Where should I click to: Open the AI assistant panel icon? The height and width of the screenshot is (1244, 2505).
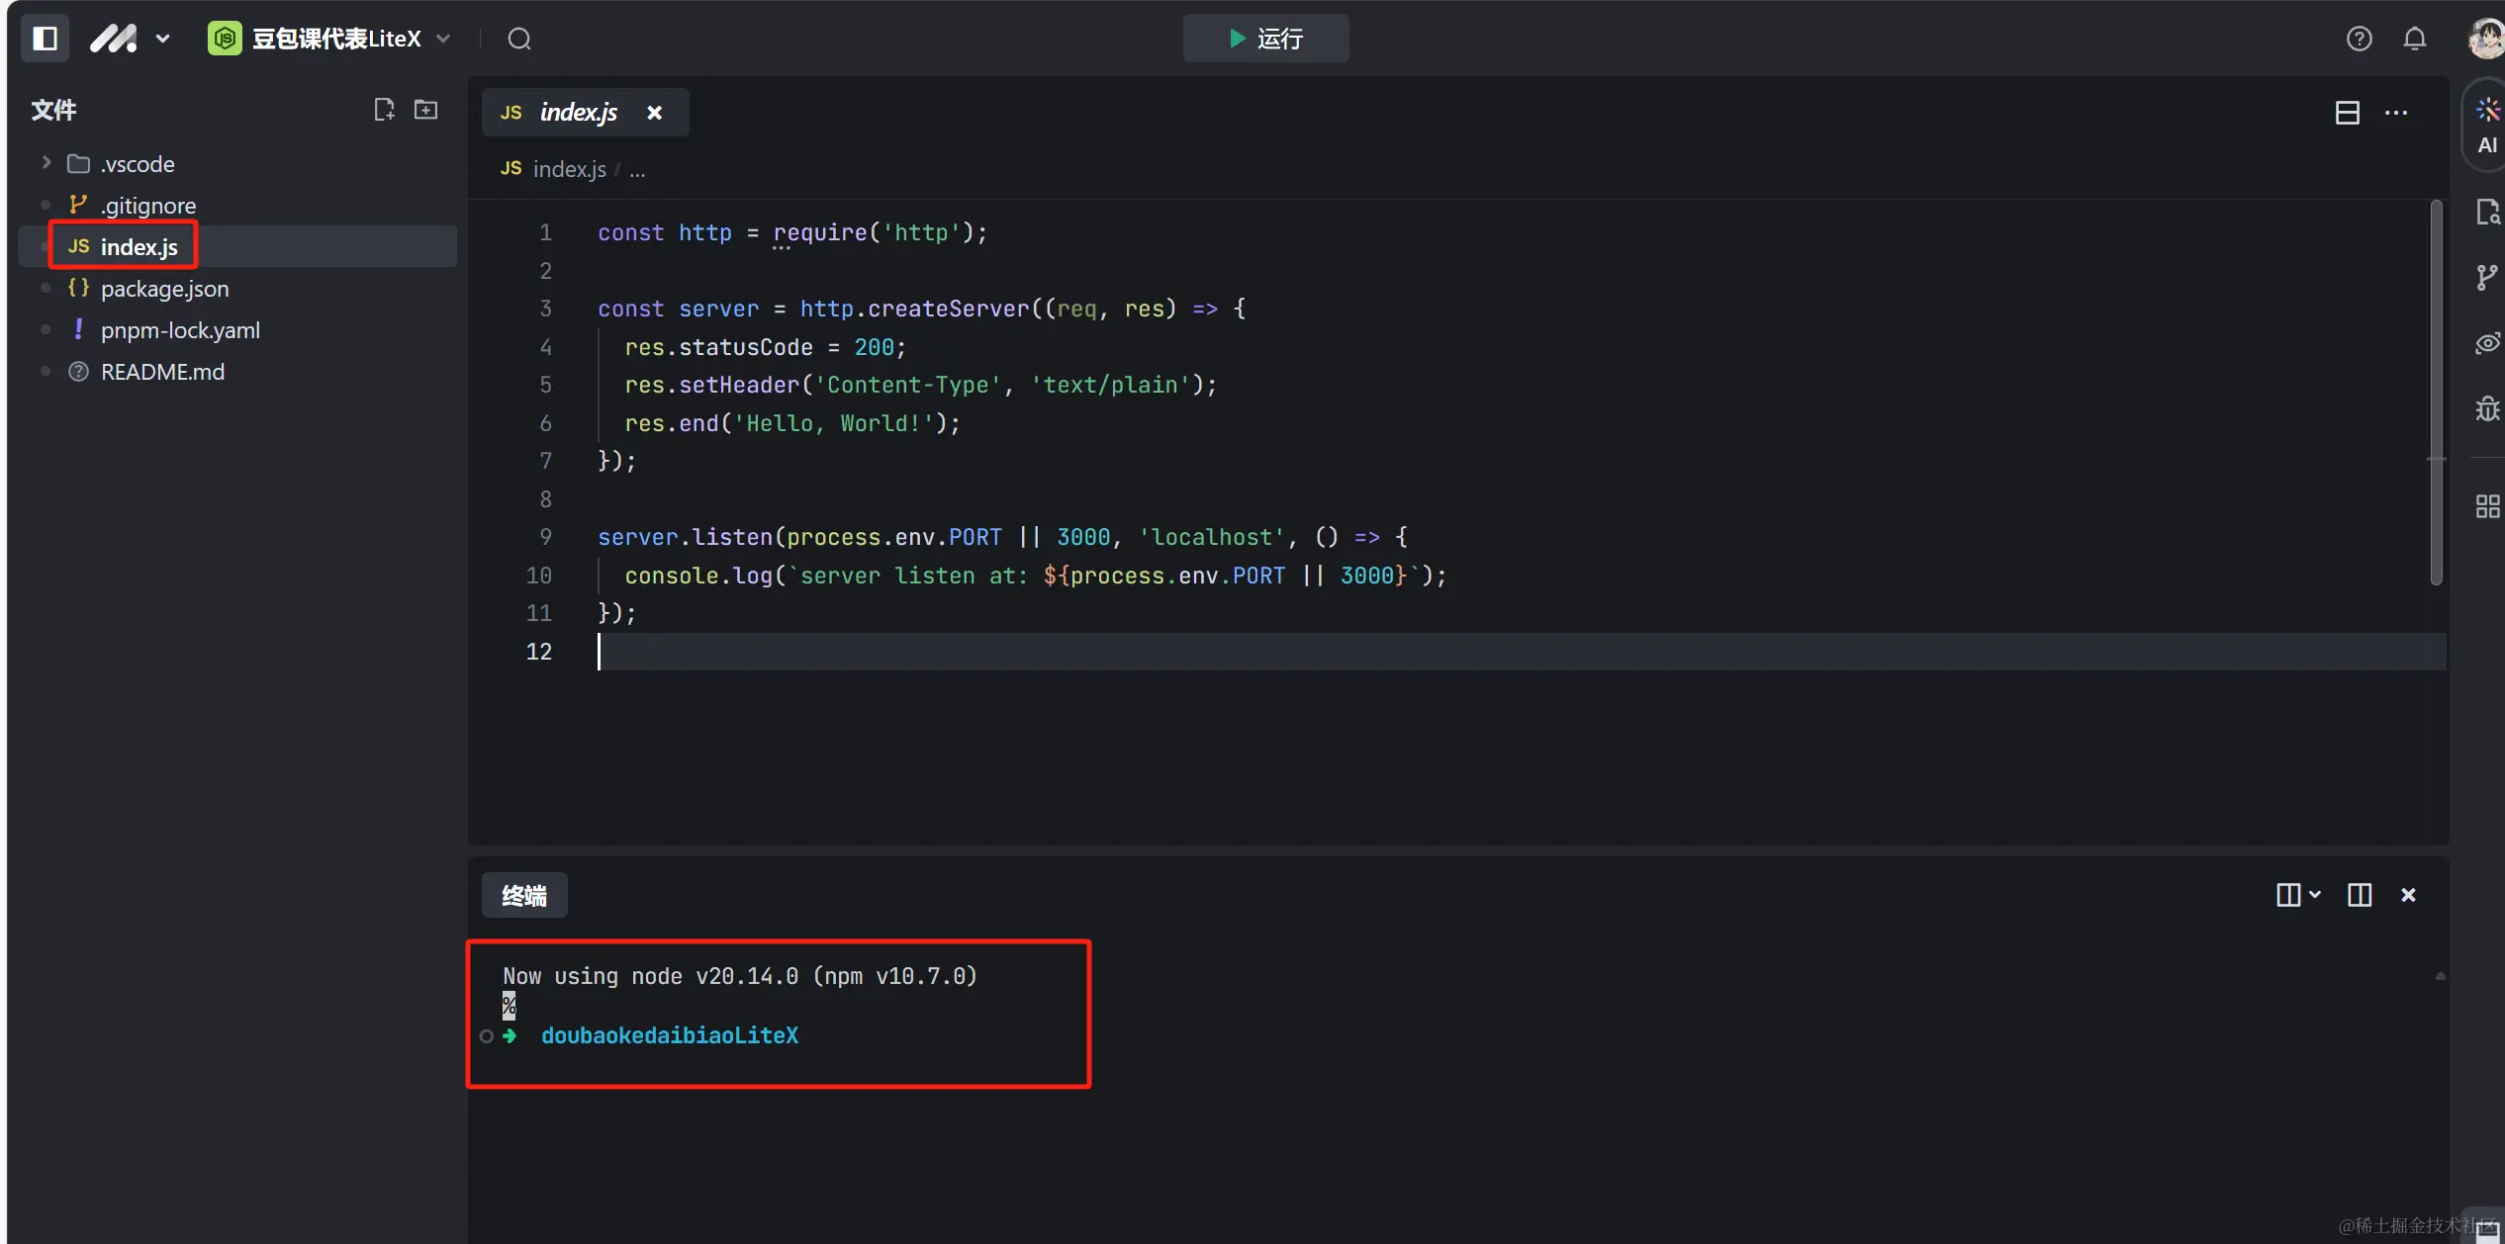point(2486,125)
